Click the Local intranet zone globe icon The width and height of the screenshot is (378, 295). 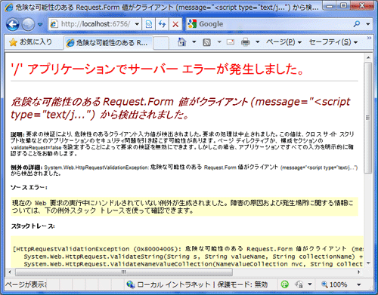click(131, 284)
